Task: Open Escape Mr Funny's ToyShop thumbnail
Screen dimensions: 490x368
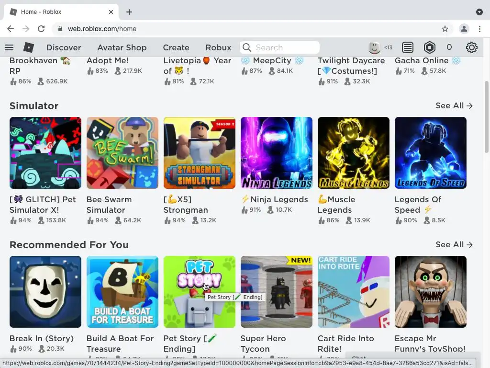Action: pos(431,292)
